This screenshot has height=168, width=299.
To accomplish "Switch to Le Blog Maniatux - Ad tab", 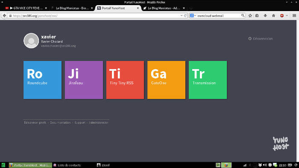I will [164, 8].
